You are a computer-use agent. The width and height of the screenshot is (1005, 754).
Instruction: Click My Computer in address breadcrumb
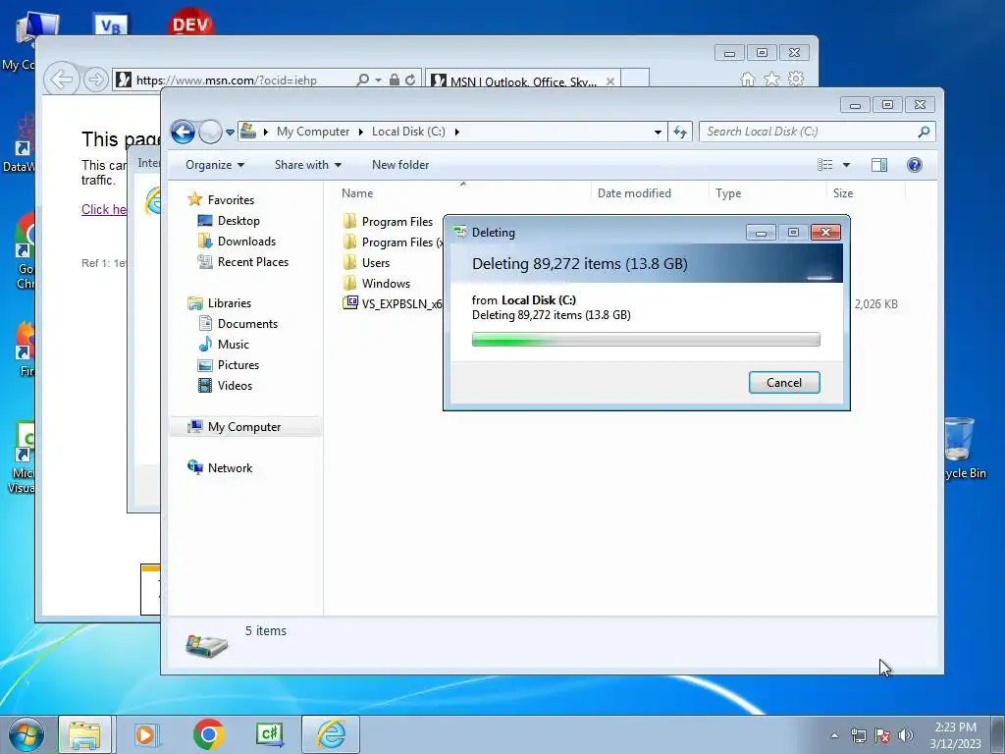[313, 132]
